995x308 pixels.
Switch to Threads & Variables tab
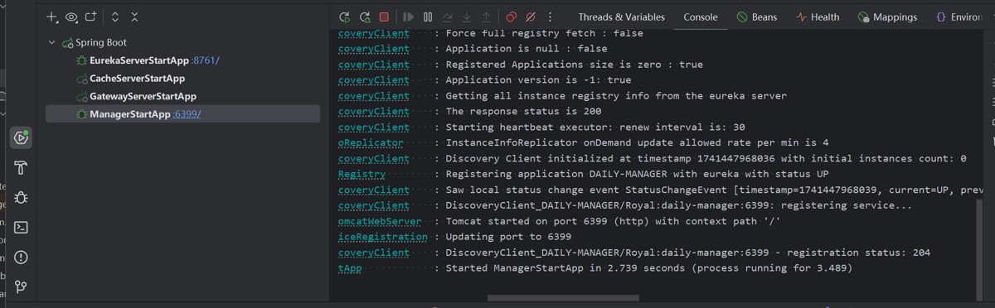621,17
